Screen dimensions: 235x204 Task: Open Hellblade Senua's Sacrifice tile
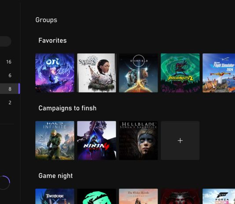138,140
